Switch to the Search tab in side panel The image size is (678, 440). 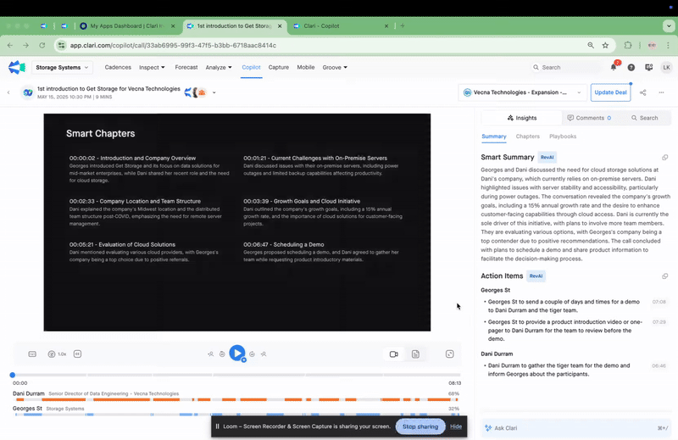[x=644, y=118]
